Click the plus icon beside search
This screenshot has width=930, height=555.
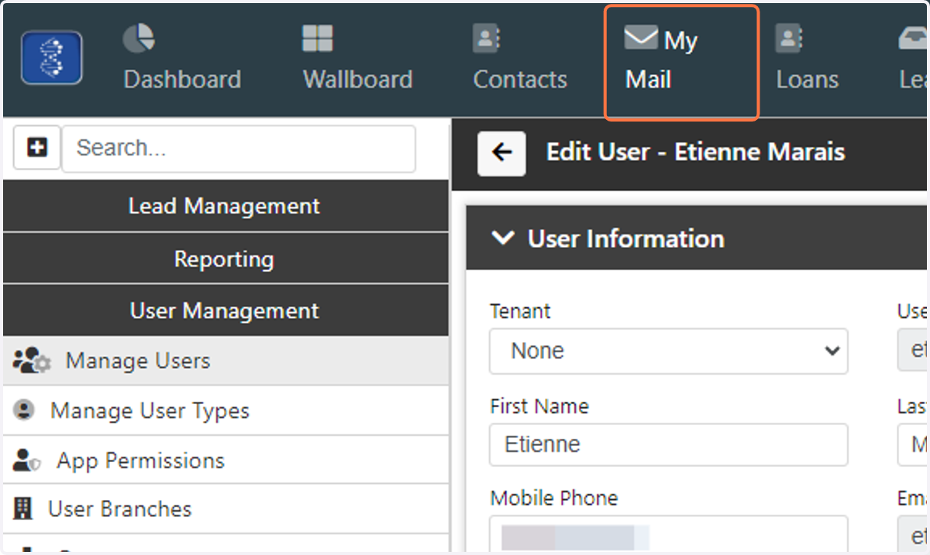tap(37, 148)
